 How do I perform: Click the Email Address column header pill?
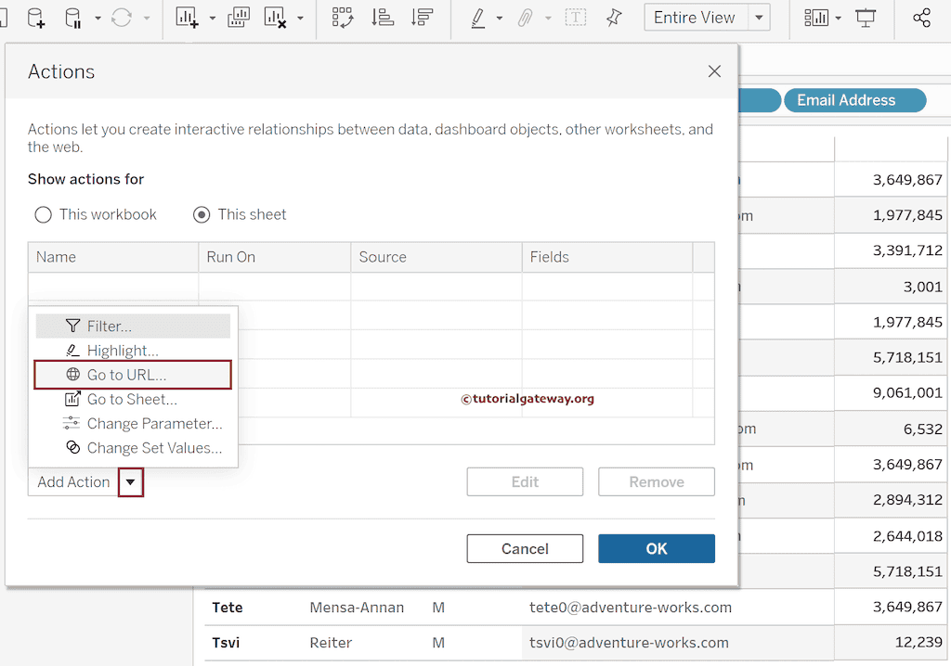853,100
